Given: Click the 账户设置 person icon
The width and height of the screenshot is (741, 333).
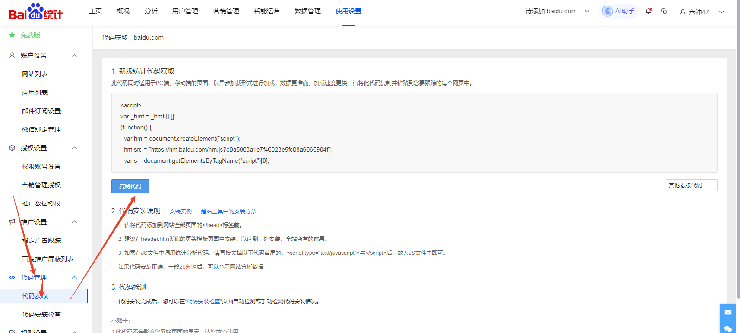Looking at the screenshot, I should [12, 55].
